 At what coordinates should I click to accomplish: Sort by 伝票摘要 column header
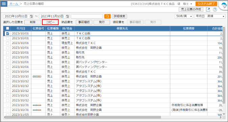tap(189, 29)
